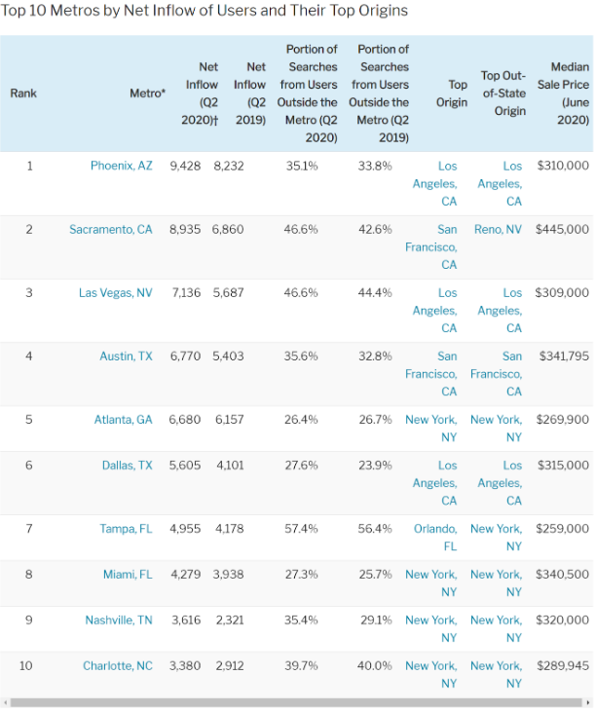596x713 pixels.
Task: Select the Dallas, TX link
Action: pos(127,466)
